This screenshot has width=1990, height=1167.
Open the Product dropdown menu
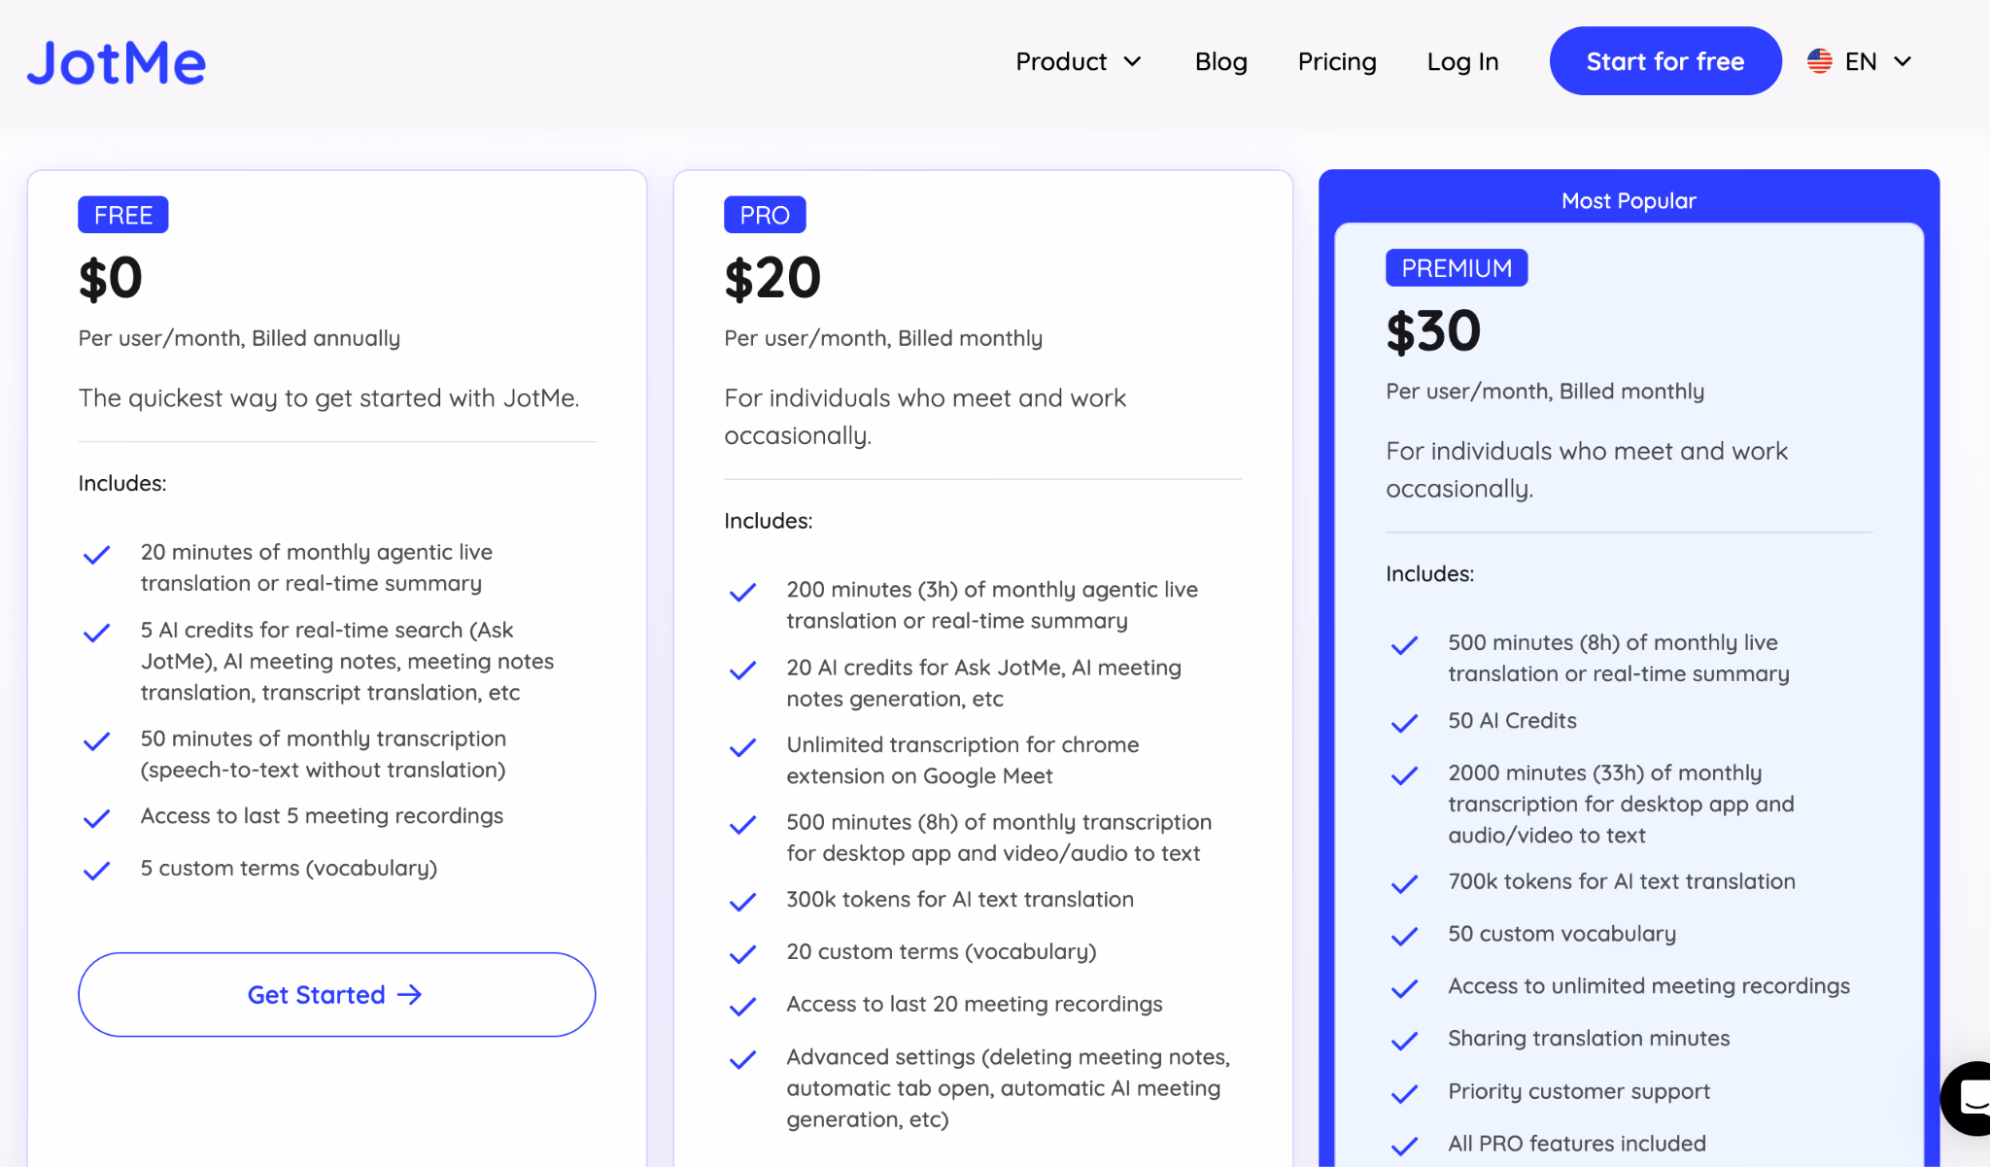click(1079, 61)
